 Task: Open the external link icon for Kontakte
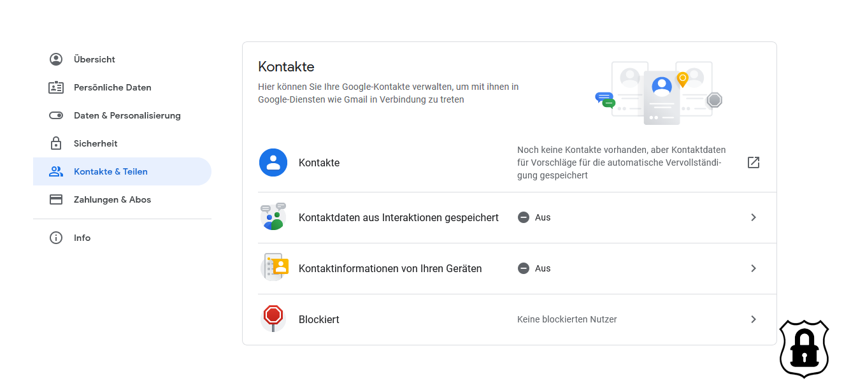click(754, 162)
